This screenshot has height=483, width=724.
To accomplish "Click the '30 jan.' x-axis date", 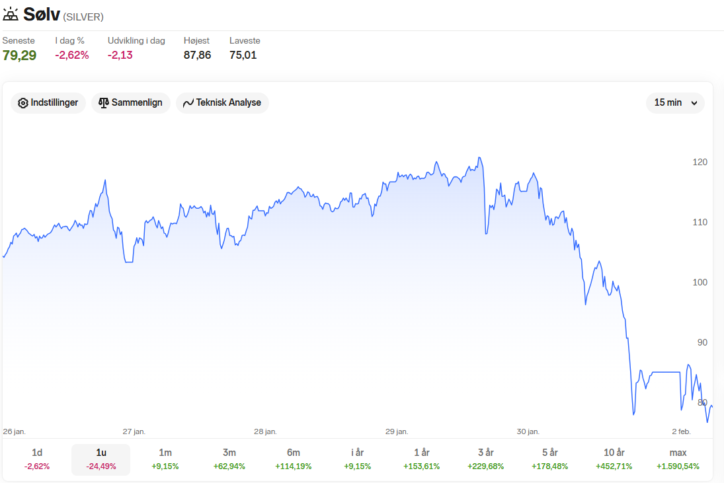I will point(528,432).
